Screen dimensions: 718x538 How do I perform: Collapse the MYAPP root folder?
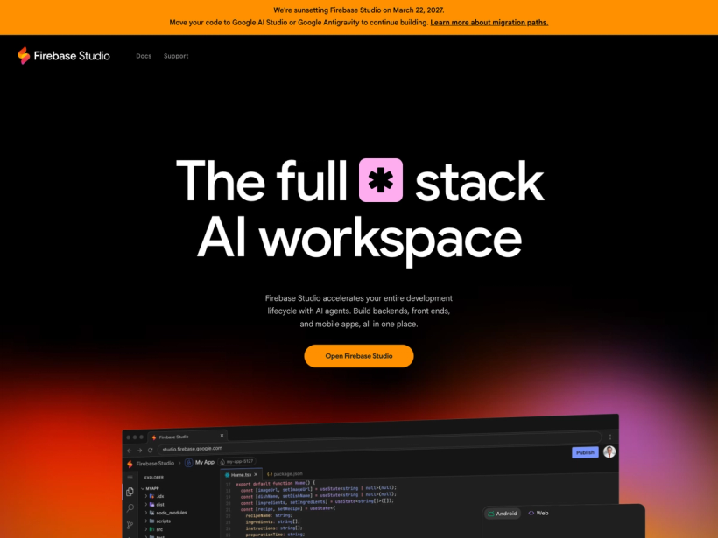151,488
